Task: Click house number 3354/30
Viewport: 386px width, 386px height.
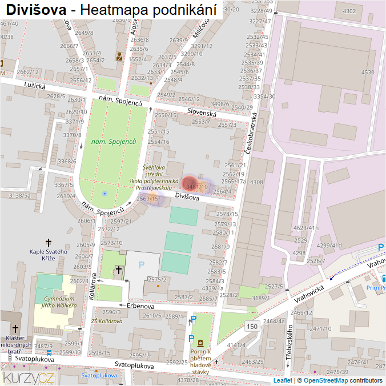Action: pyautogui.click(x=264, y=96)
